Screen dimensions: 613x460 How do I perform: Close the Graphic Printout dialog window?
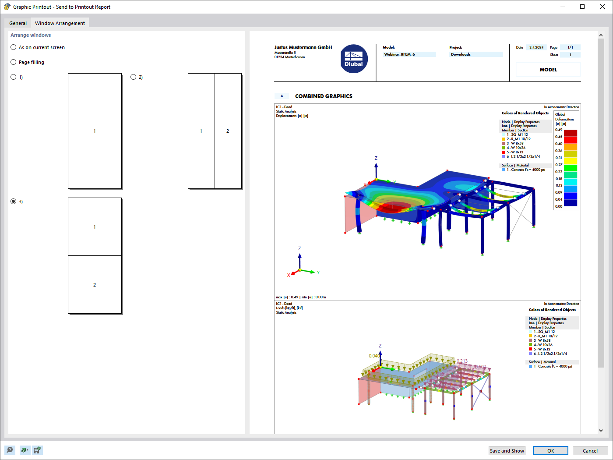(x=602, y=7)
